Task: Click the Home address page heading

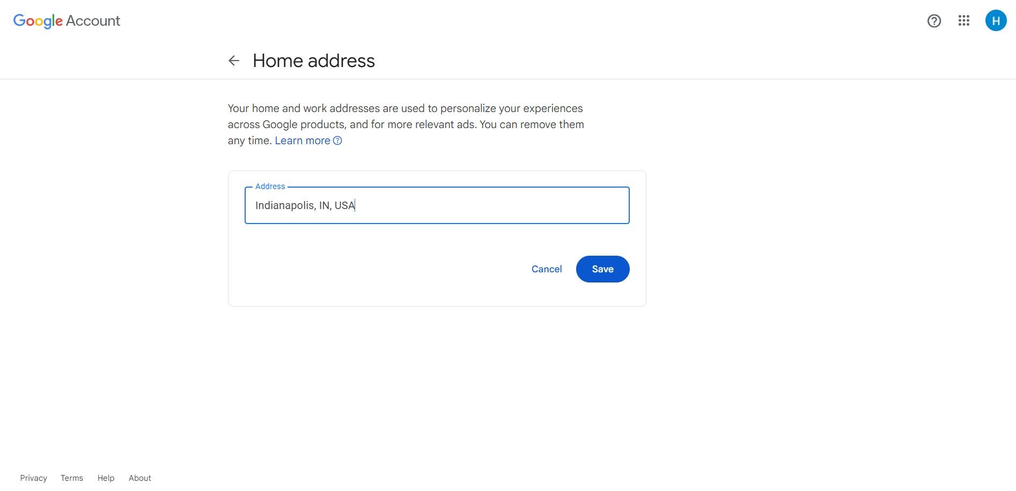Action: click(313, 61)
